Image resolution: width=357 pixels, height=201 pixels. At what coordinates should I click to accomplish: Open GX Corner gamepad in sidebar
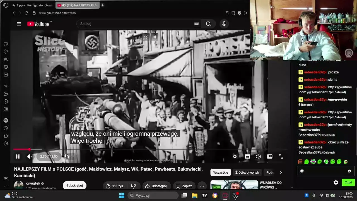point(6,44)
